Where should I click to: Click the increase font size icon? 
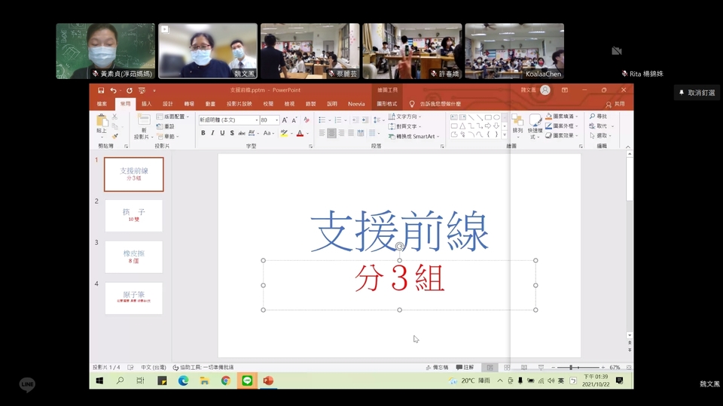coord(285,120)
